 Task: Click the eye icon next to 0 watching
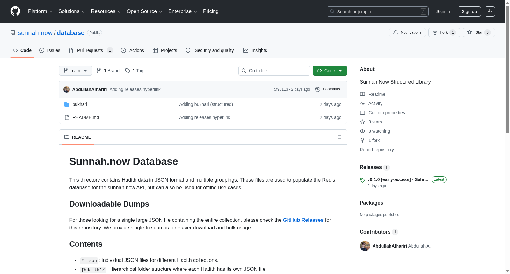pos(362,131)
